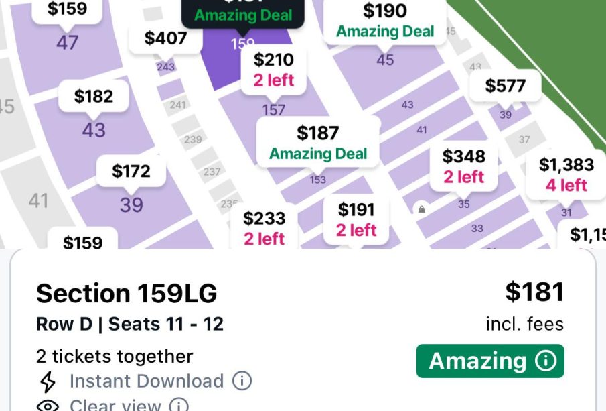Choose the $191 2 left marker
The width and height of the screenshot is (606, 411).
[x=356, y=220]
